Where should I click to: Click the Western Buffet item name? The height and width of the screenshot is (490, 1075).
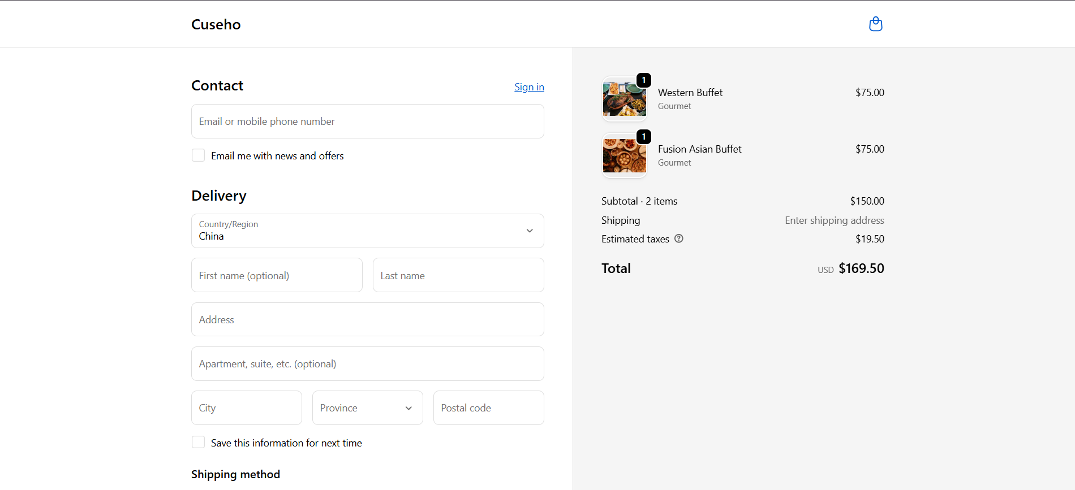click(690, 93)
